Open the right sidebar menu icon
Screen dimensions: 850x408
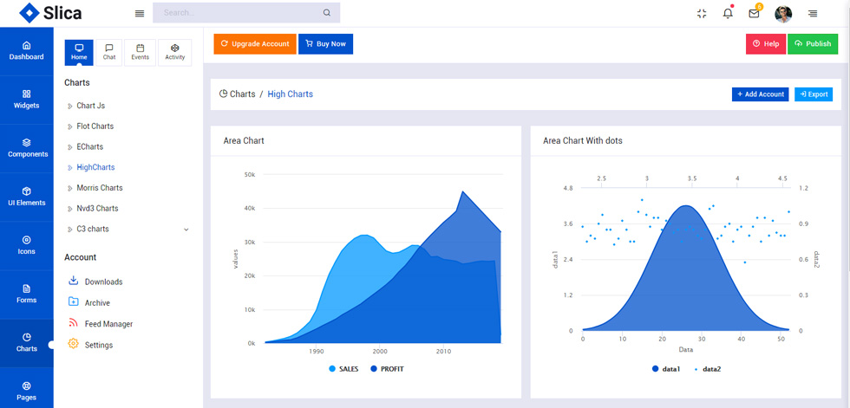coord(813,14)
